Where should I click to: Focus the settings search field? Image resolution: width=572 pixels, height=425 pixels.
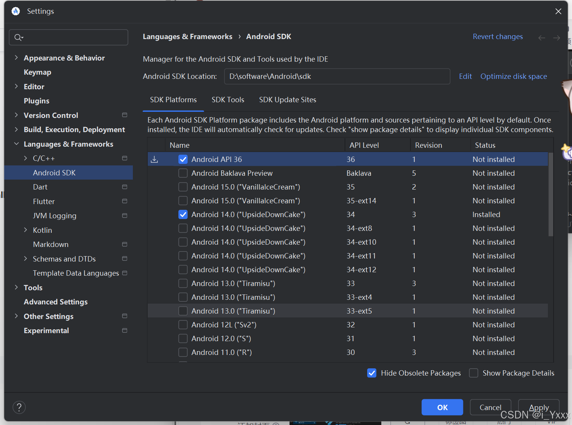(x=69, y=37)
